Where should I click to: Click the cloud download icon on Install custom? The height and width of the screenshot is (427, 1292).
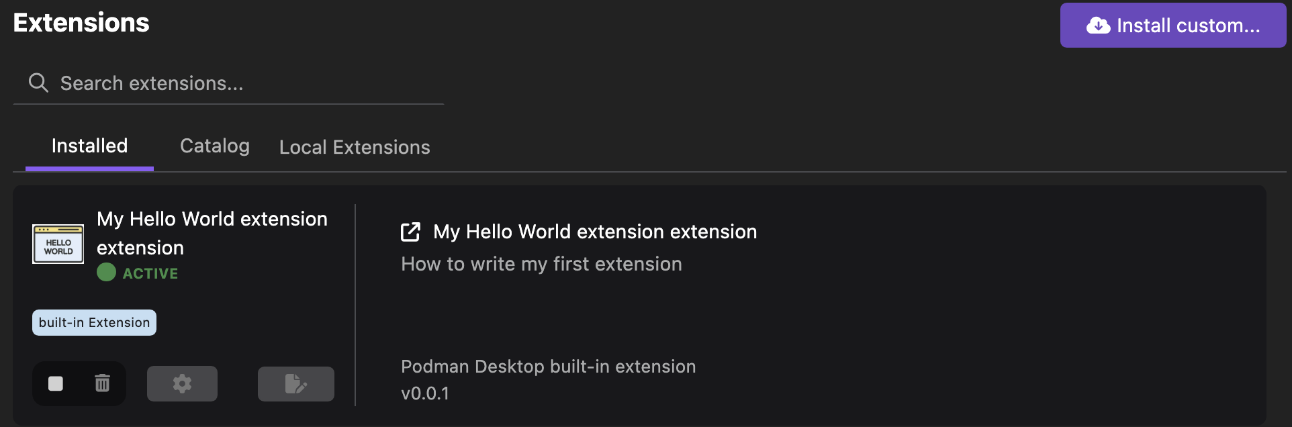pyautogui.click(x=1097, y=25)
